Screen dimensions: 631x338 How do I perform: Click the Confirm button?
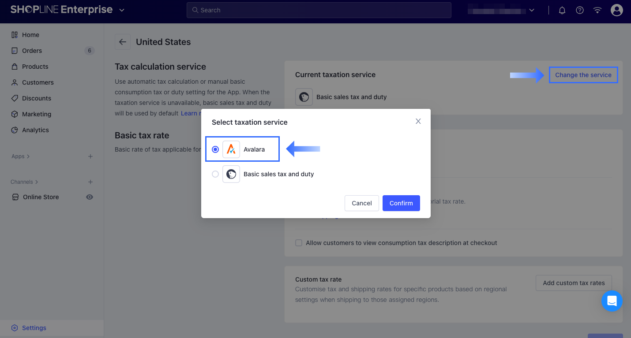click(x=401, y=203)
